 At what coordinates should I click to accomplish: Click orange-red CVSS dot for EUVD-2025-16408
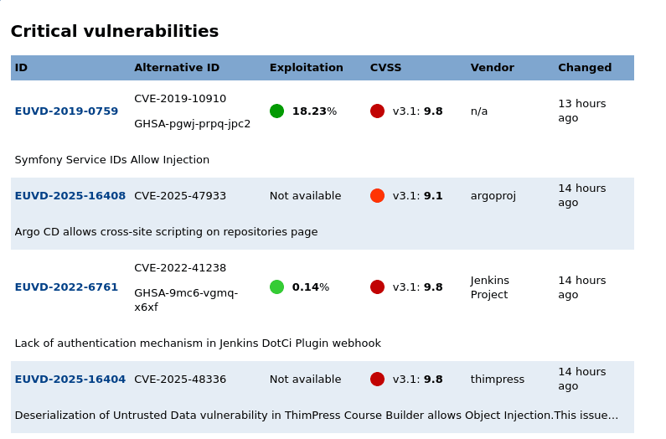tap(377, 196)
